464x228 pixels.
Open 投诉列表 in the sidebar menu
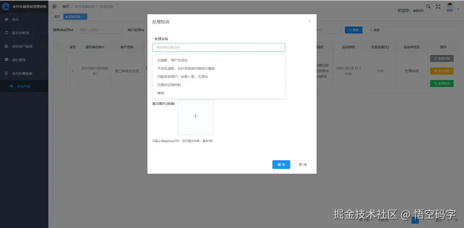pyautogui.click(x=24, y=87)
